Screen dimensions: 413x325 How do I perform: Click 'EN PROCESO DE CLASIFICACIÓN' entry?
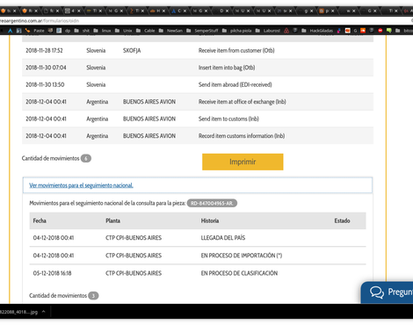coord(239,273)
